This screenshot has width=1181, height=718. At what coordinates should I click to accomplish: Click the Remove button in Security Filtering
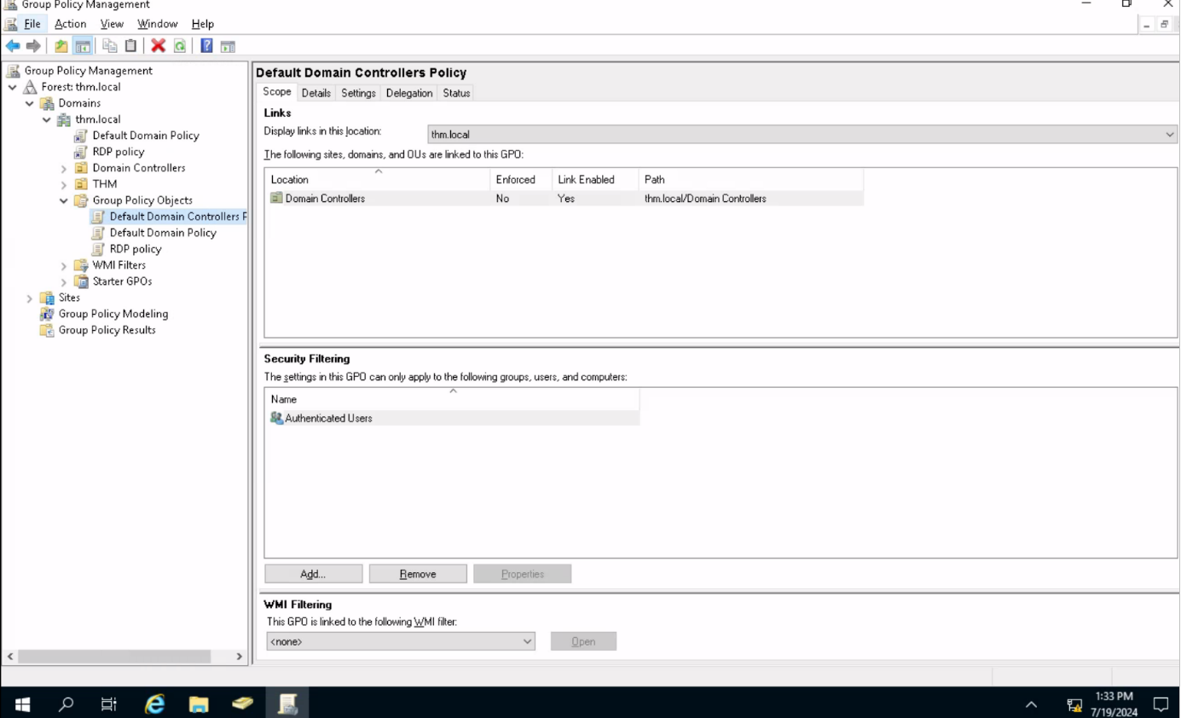(x=418, y=574)
